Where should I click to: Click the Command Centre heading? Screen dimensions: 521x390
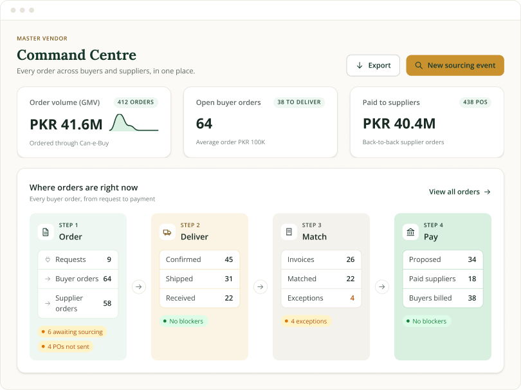(x=77, y=55)
